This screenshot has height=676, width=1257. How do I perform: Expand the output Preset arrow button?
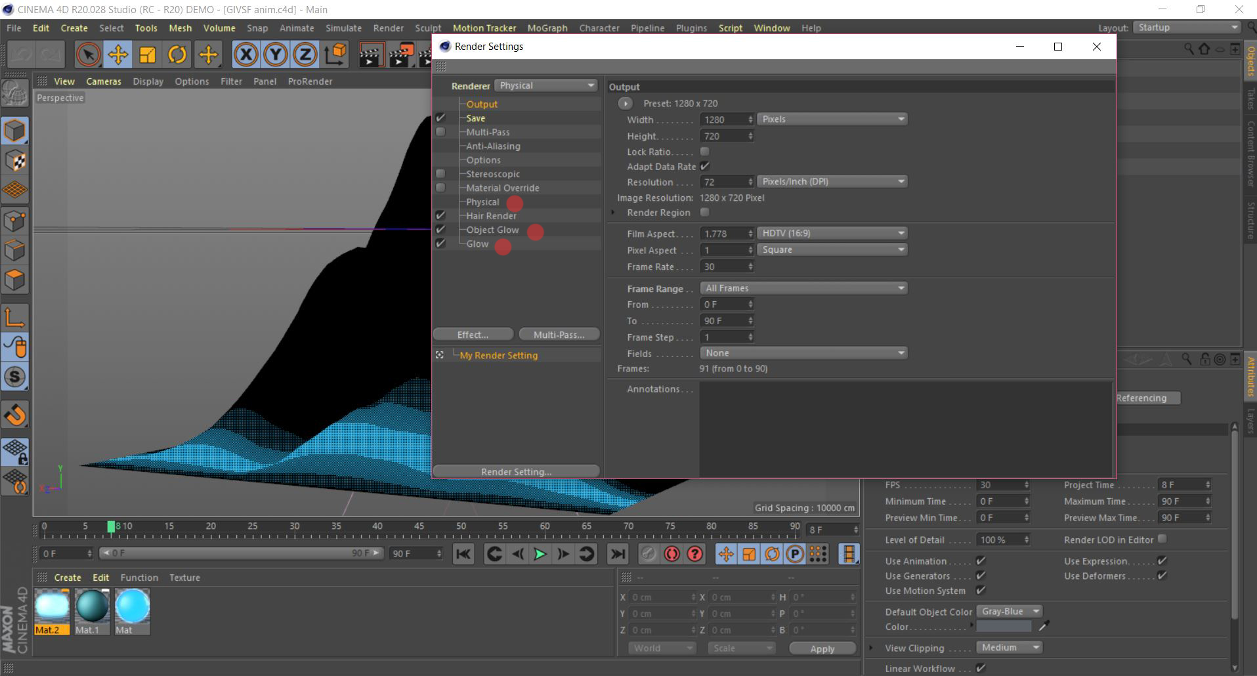[x=625, y=104]
